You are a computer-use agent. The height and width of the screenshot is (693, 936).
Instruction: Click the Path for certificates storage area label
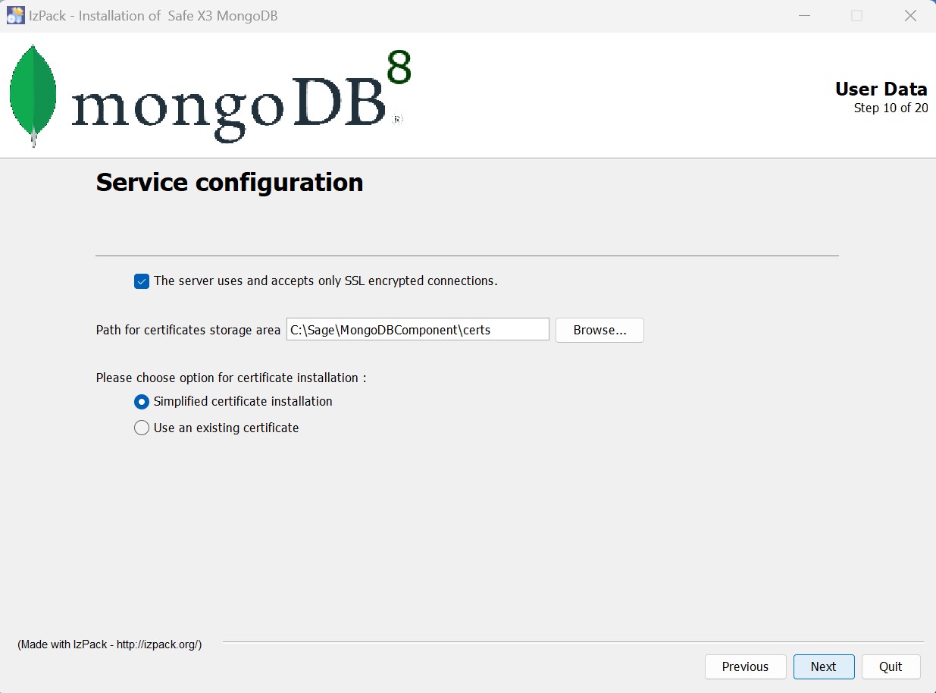pyautogui.click(x=188, y=330)
